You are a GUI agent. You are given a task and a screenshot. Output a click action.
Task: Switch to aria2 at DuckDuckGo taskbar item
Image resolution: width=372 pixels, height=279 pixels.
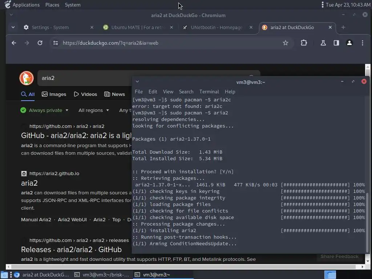tap(42, 275)
